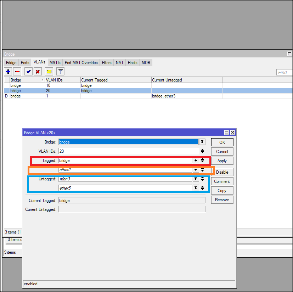293x292 pixels.
Task: Open the Ports tab
Action: pos(25,63)
